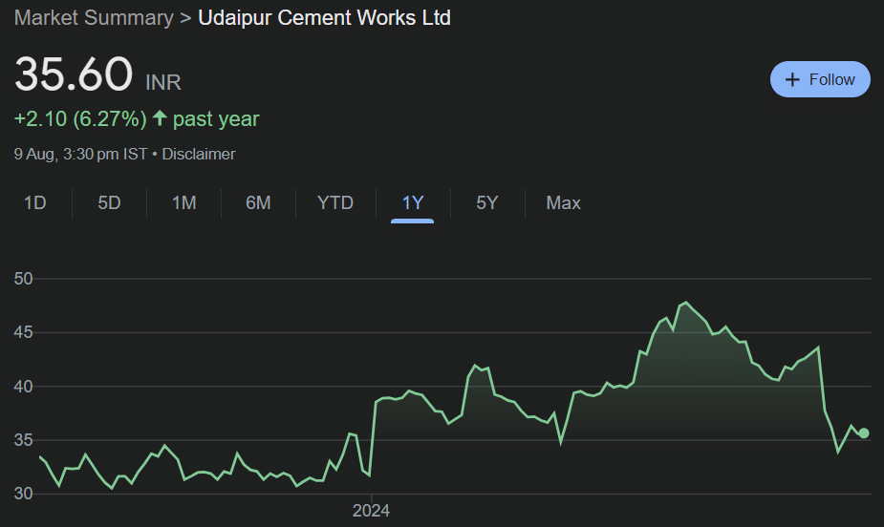884x527 pixels.
Task: Click the 30 label on price axis
Action: 23,494
